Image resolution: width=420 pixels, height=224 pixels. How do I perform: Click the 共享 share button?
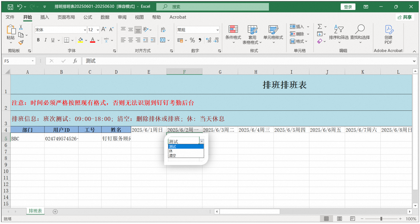405,17
